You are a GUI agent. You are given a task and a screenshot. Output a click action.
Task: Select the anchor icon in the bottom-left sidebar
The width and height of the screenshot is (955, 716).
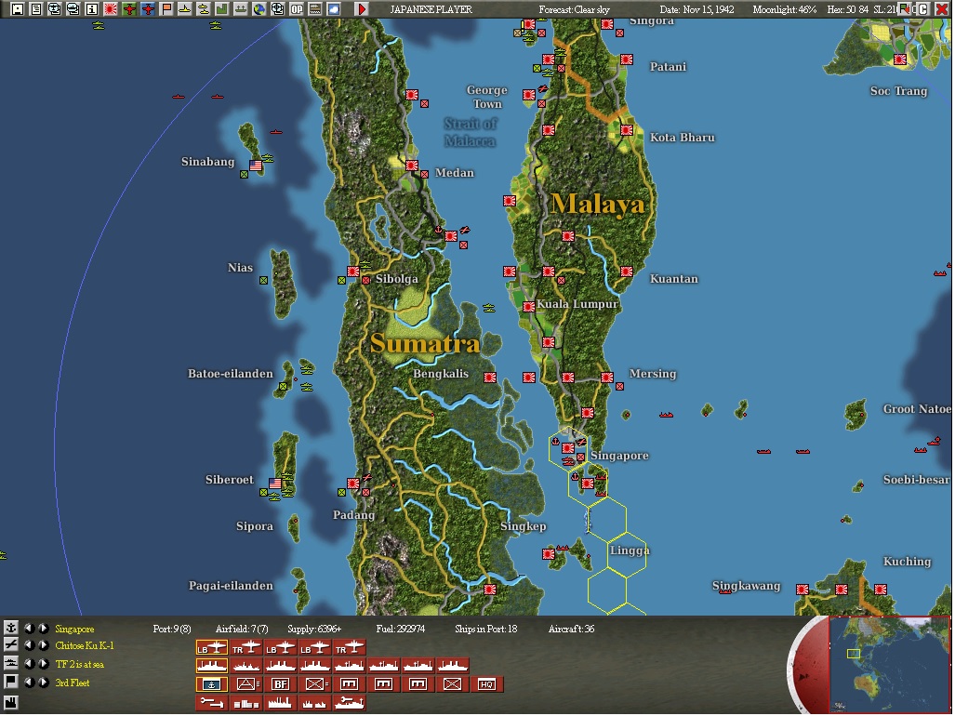[12, 627]
